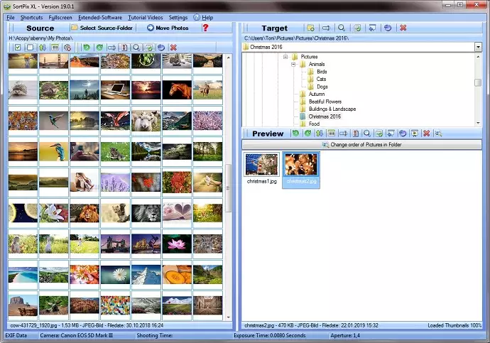Image resolution: width=490 pixels, height=343 pixels.
Task: Click the red question mark help icon
Action: 206,28
